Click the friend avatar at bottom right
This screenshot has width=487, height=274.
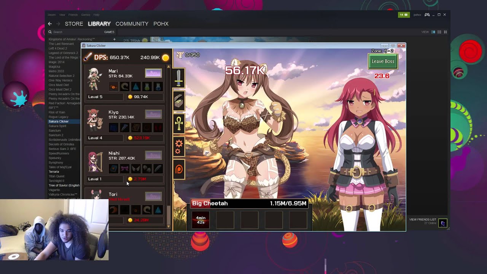coord(442,223)
